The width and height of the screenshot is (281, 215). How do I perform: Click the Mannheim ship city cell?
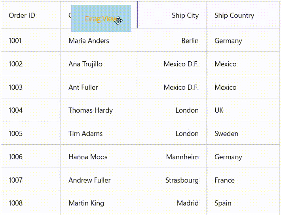[182, 157]
